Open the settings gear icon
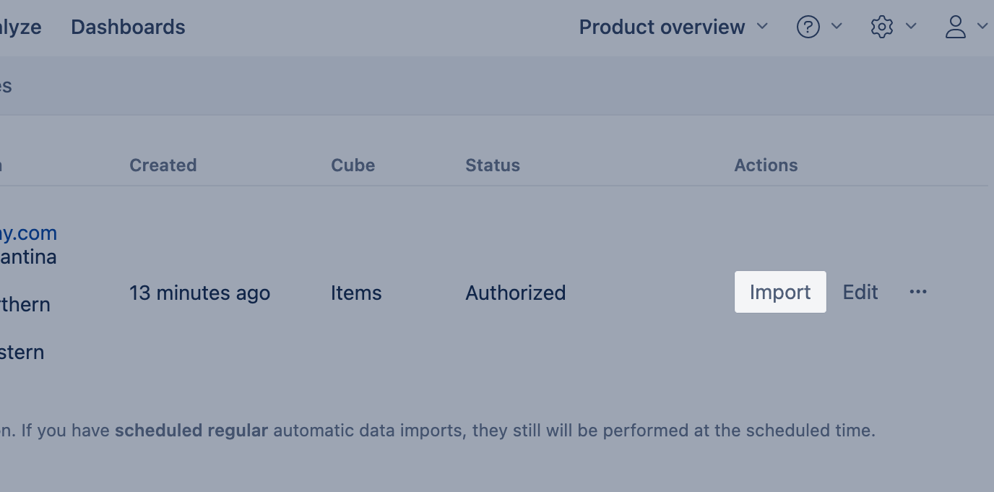The image size is (994, 492). pyautogui.click(x=881, y=27)
